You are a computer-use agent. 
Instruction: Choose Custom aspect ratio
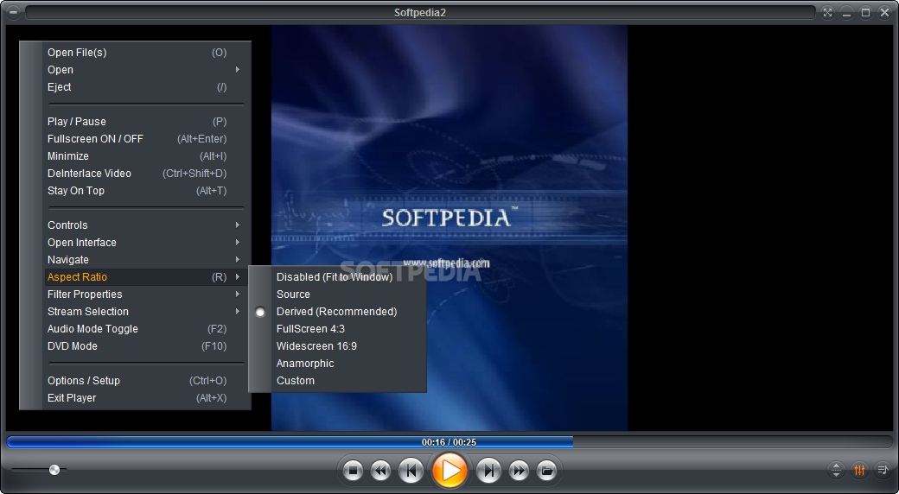(337, 381)
